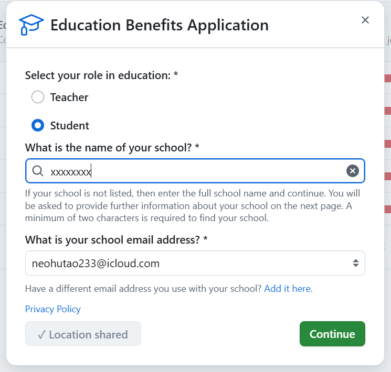This screenshot has height=372, width=391.
Task: Click the 'Location shared' button
Action: 83,334
